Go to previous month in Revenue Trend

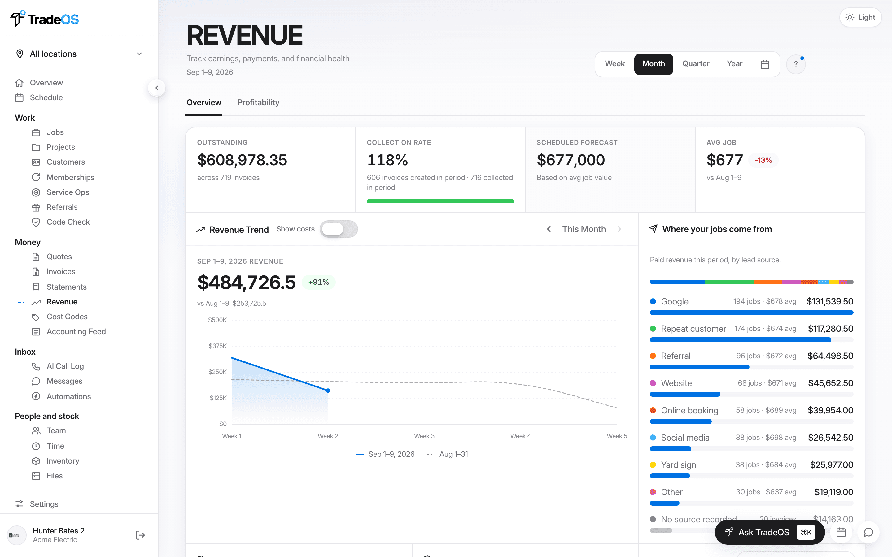tap(549, 229)
